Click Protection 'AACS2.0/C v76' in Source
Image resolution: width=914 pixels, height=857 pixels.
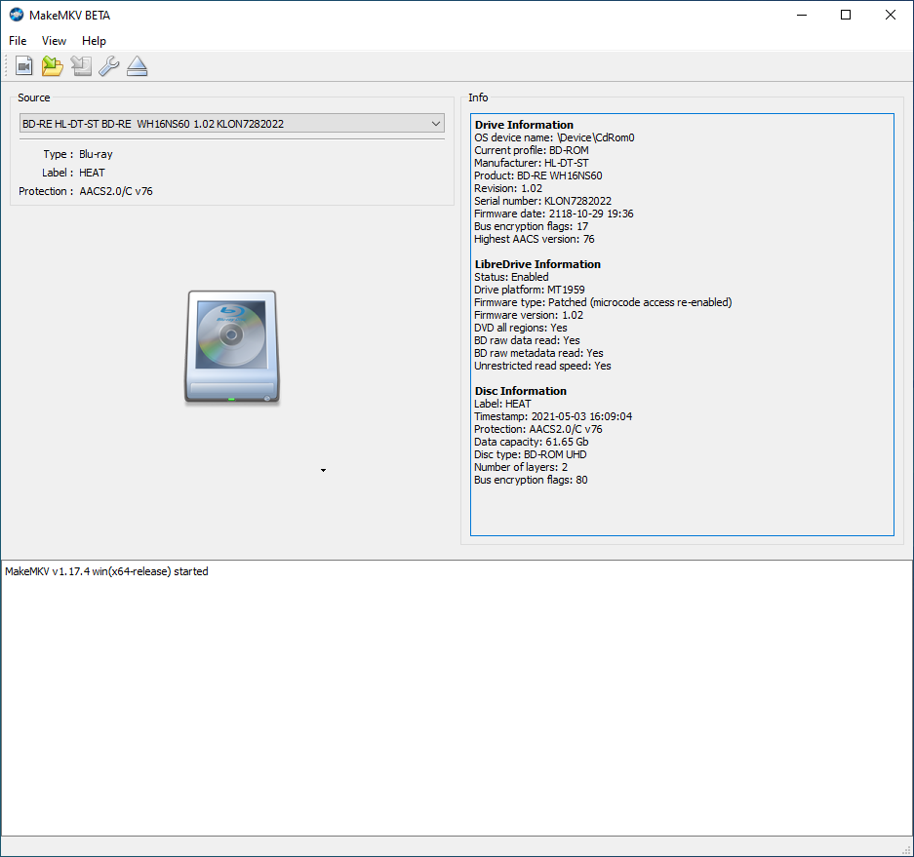[x=116, y=191]
